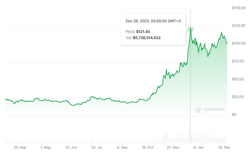The height and width of the screenshot is (155, 250).
Task: Click the $50.00 y-axis label
Action: click(x=238, y=79)
